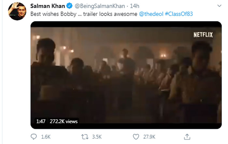Image resolution: width=228 pixels, height=144 pixels.
Task: Open Salman Khan's profile picture
Action: (x=17, y=11)
